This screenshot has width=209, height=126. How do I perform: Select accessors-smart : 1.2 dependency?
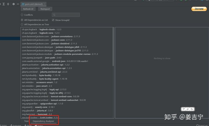tap(39, 82)
